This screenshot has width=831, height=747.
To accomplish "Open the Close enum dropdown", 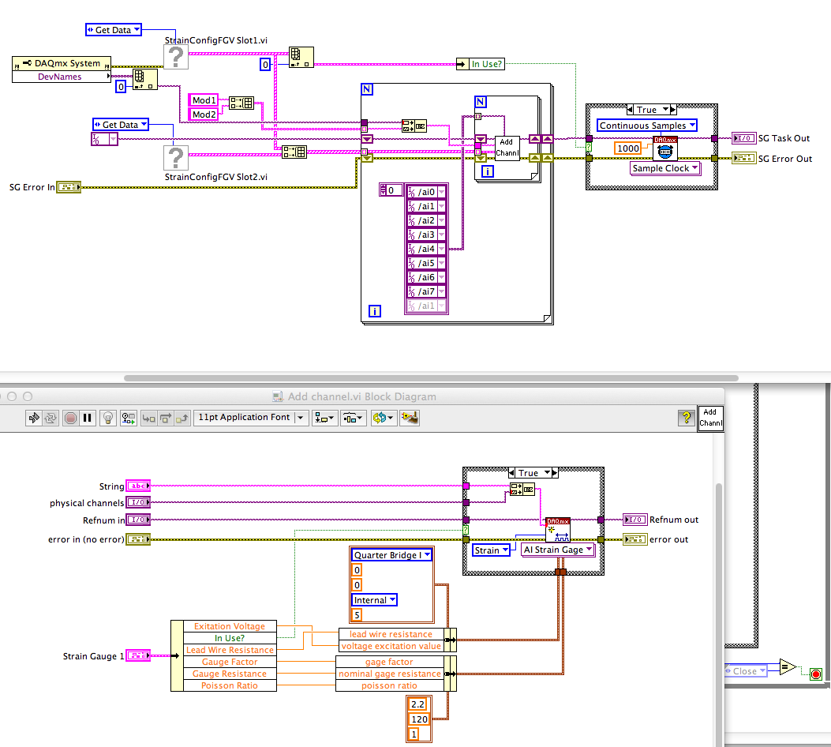I will (x=746, y=671).
